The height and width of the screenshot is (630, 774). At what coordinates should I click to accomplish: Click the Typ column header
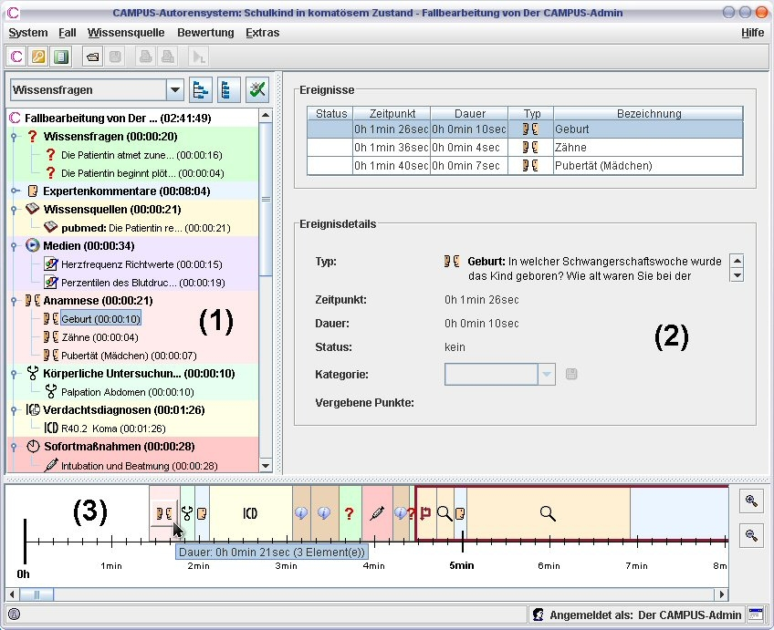(x=531, y=113)
